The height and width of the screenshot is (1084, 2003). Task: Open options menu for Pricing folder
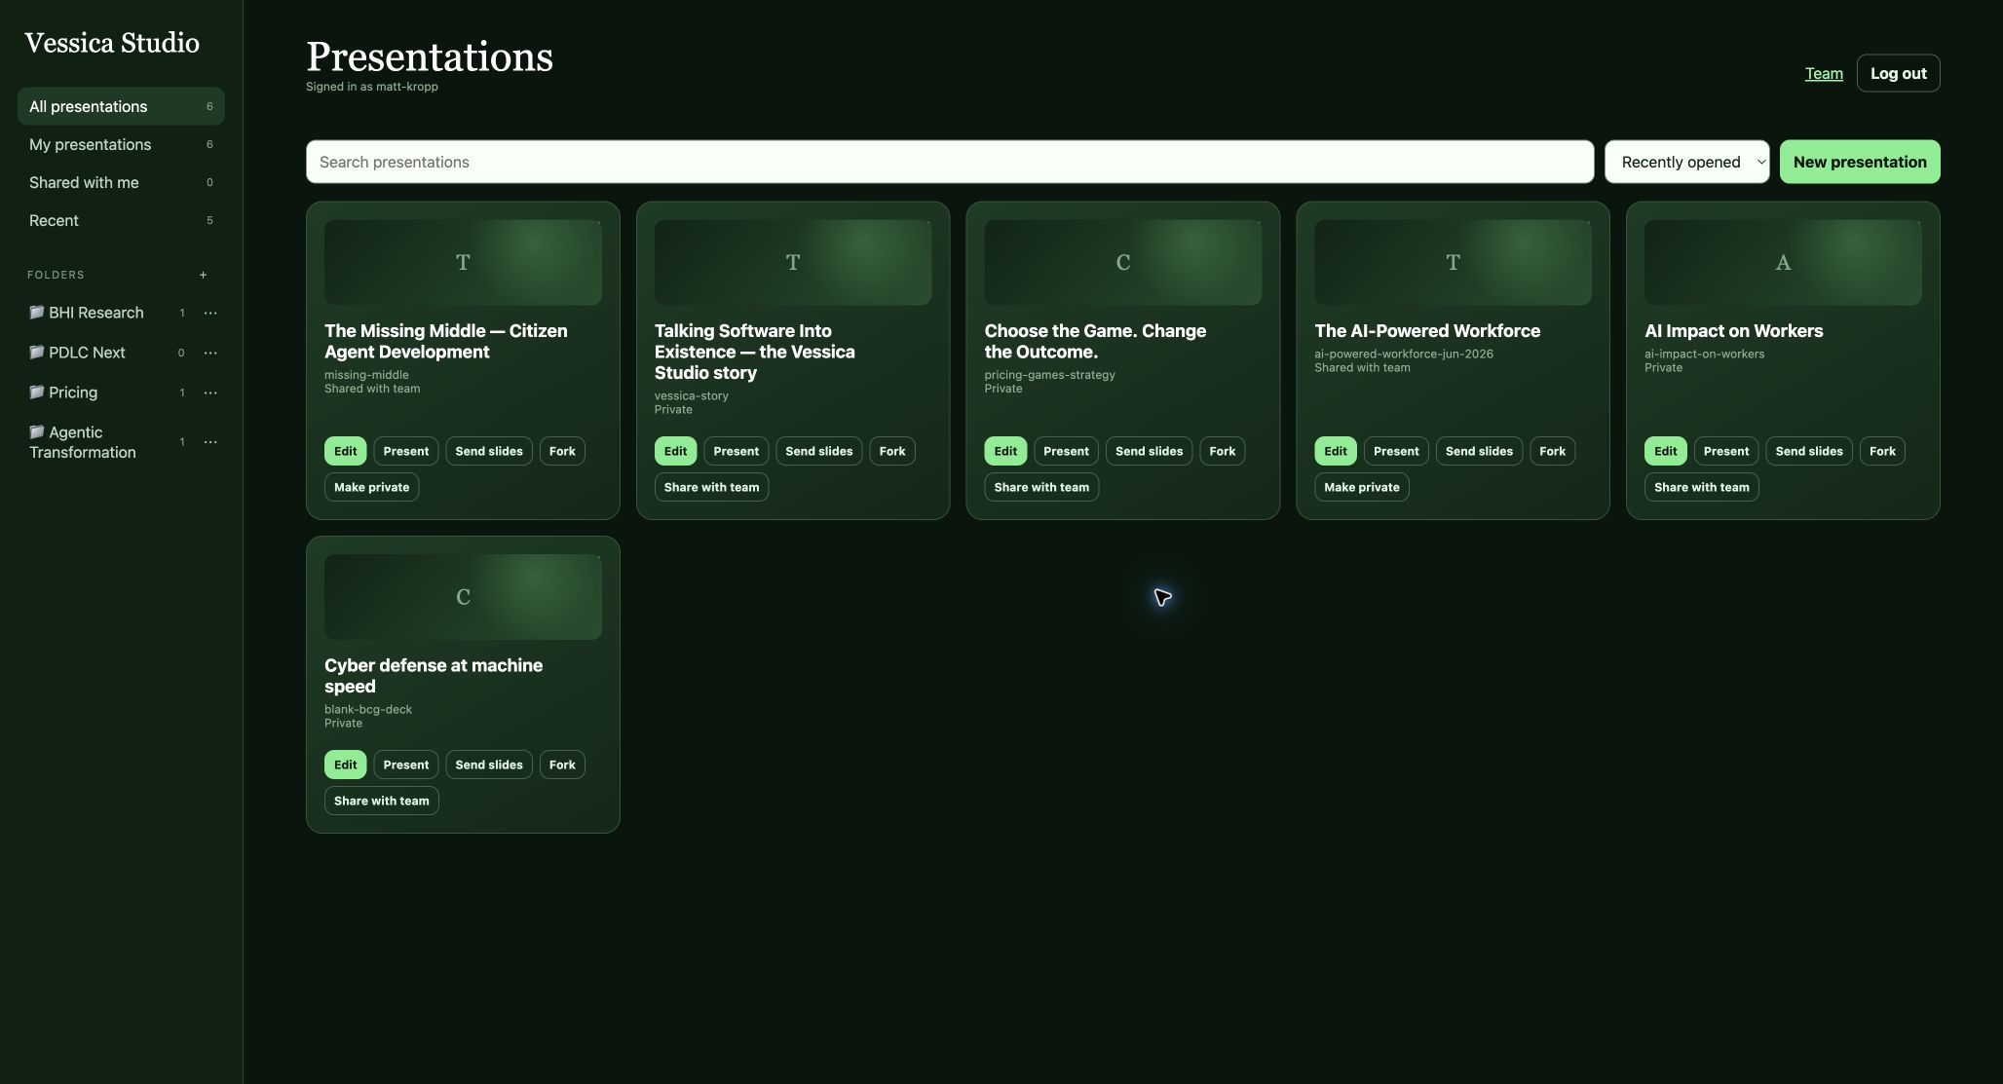(210, 392)
